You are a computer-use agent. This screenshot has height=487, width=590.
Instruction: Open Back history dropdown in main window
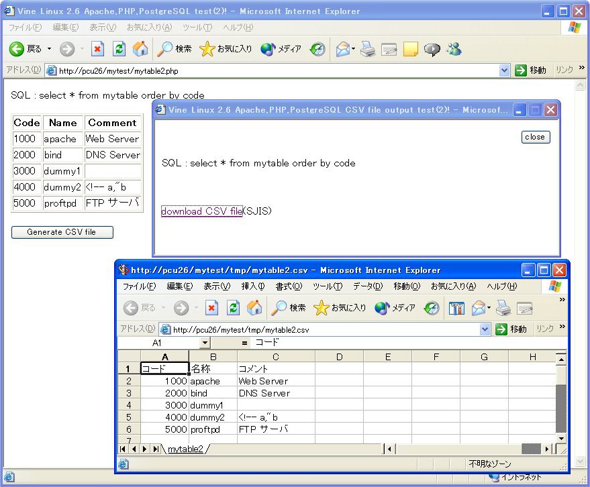point(49,49)
